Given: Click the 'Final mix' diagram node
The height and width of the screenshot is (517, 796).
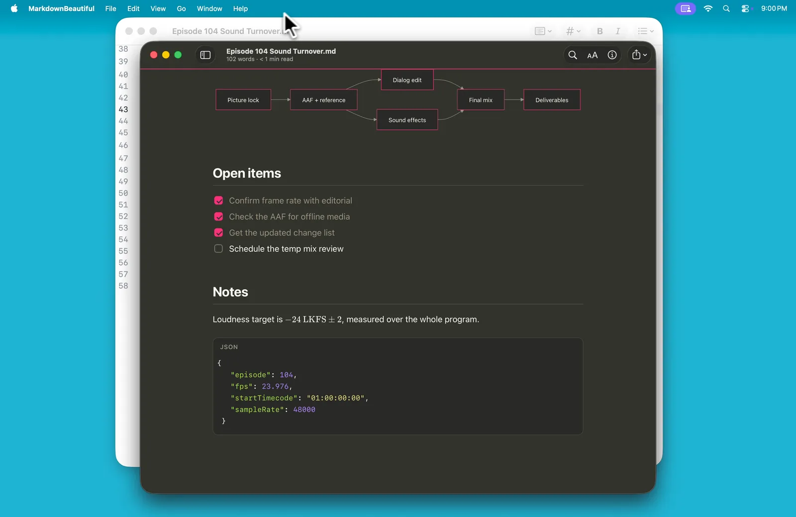Looking at the screenshot, I should tap(481, 100).
